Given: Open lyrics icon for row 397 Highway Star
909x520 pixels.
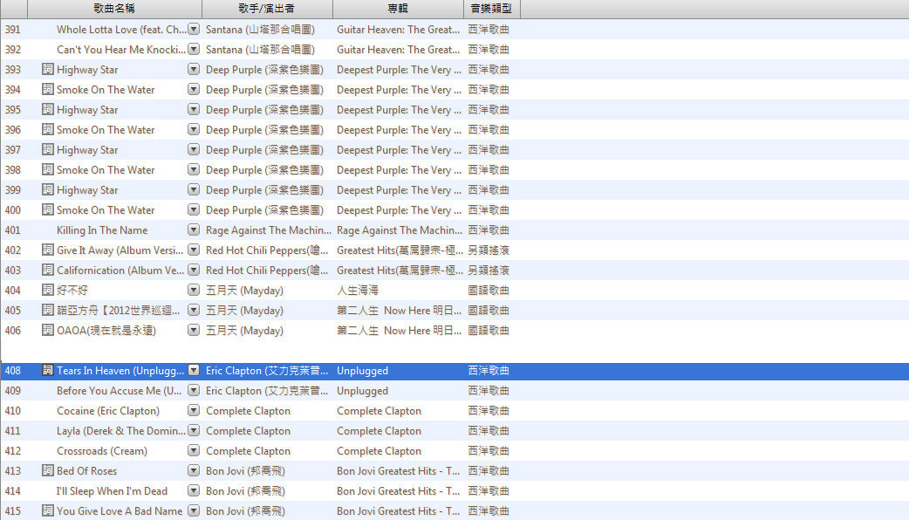Looking at the screenshot, I should click(47, 149).
